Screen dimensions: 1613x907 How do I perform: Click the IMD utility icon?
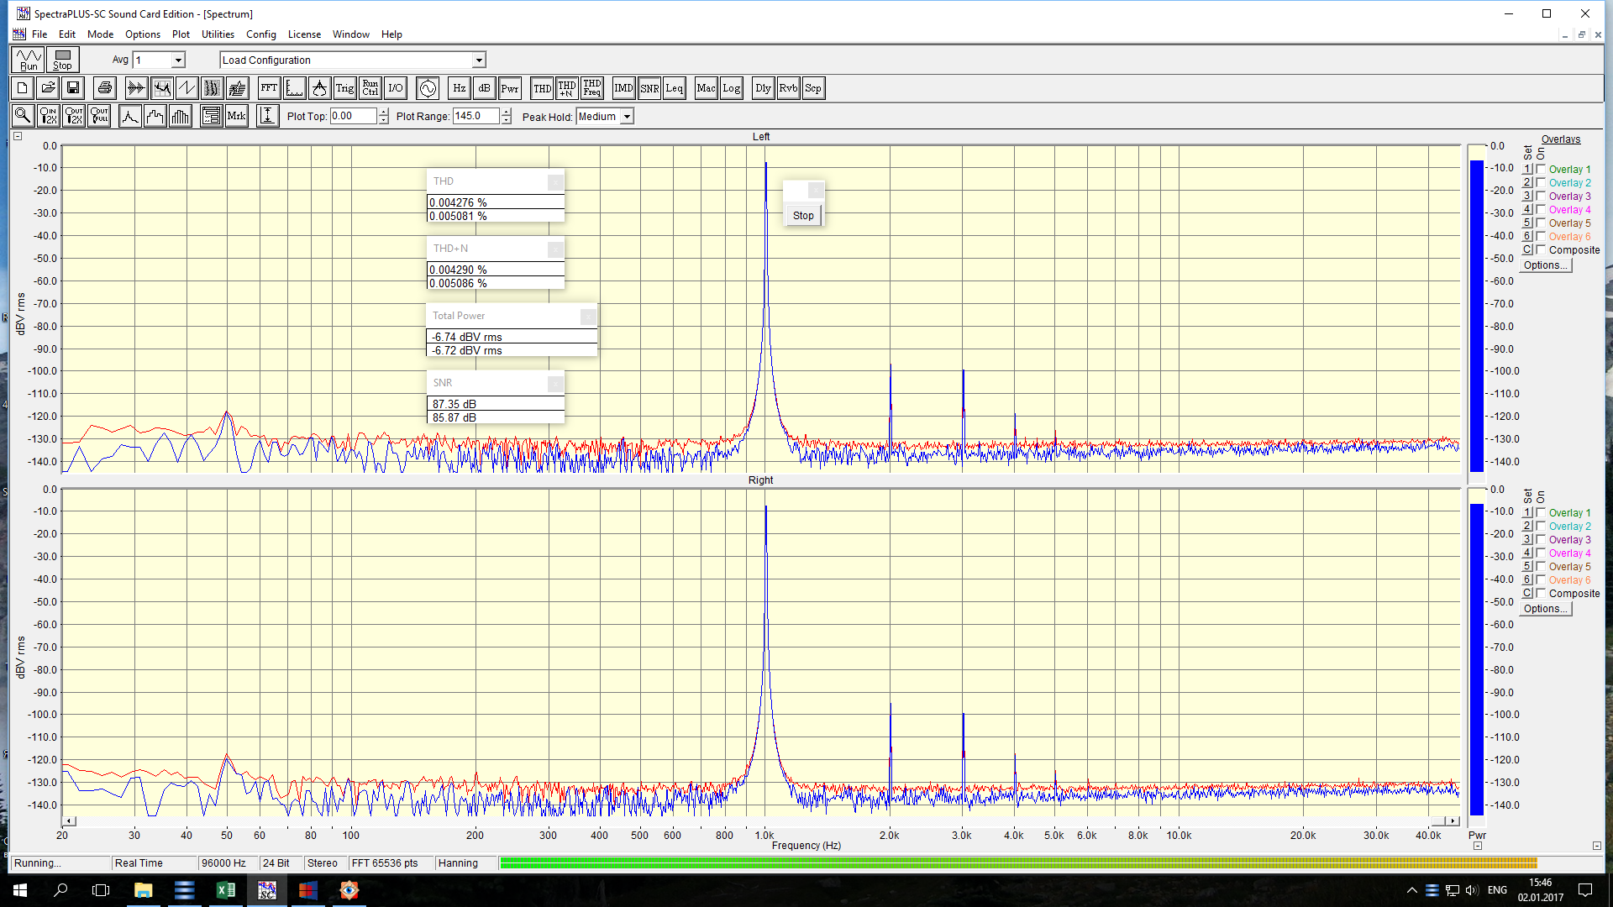tap(623, 88)
